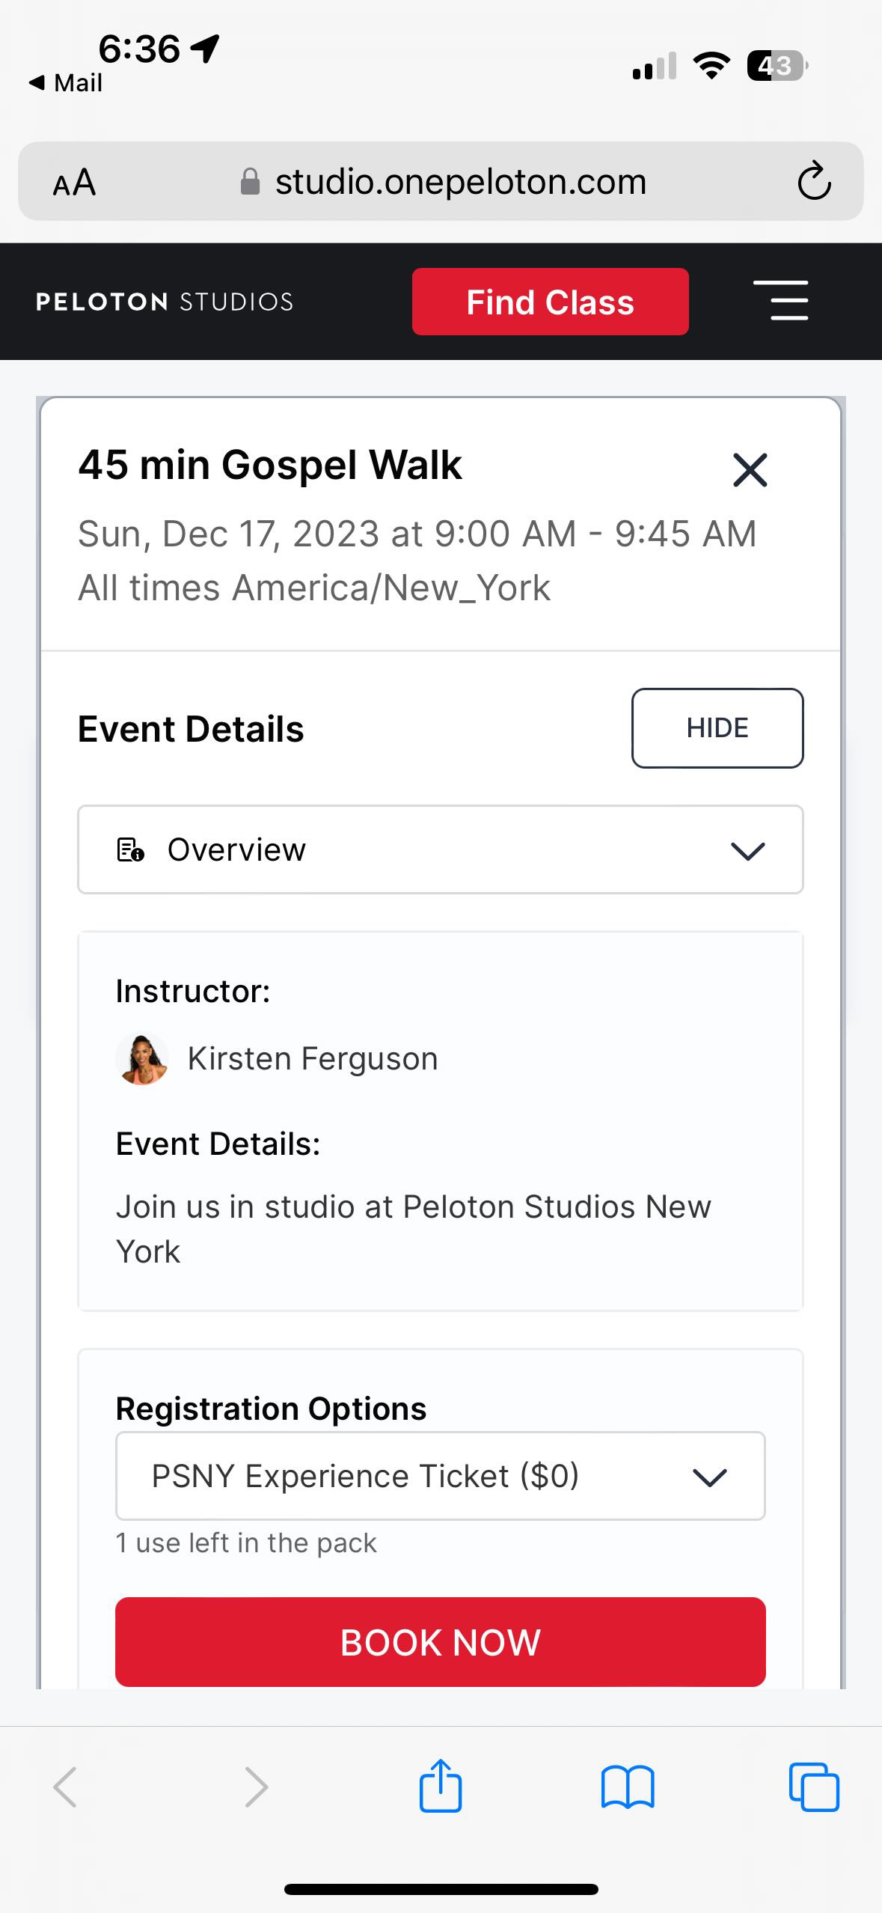Tap the Safari reload page icon
The height and width of the screenshot is (1913, 882).
point(814,181)
